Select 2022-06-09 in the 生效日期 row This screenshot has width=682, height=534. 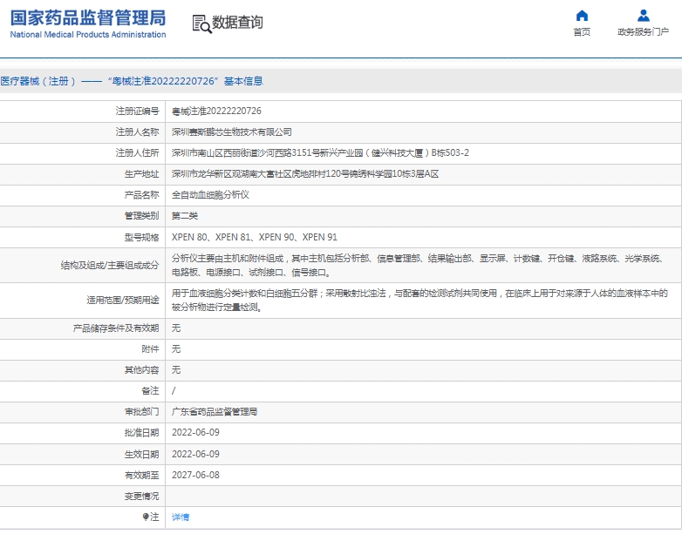coord(195,454)
